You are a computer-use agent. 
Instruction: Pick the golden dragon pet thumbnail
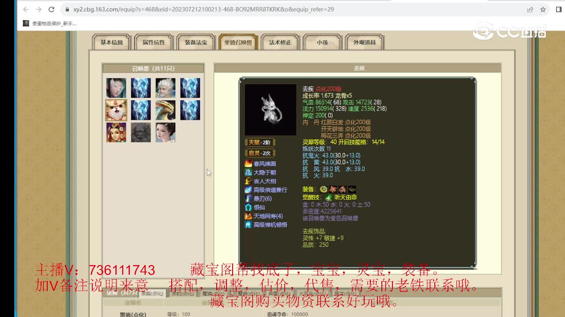point(166,110)
